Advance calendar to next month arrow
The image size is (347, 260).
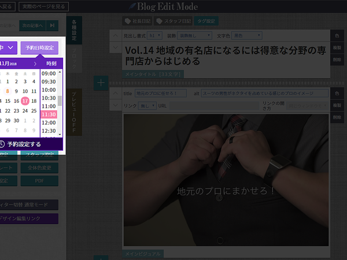tap(35, 64)
